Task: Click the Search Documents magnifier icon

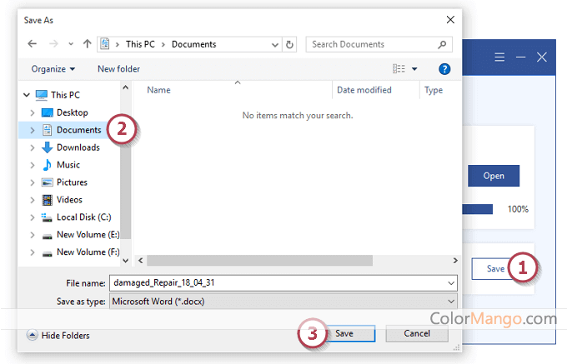Action: click(x=450, y=44)
